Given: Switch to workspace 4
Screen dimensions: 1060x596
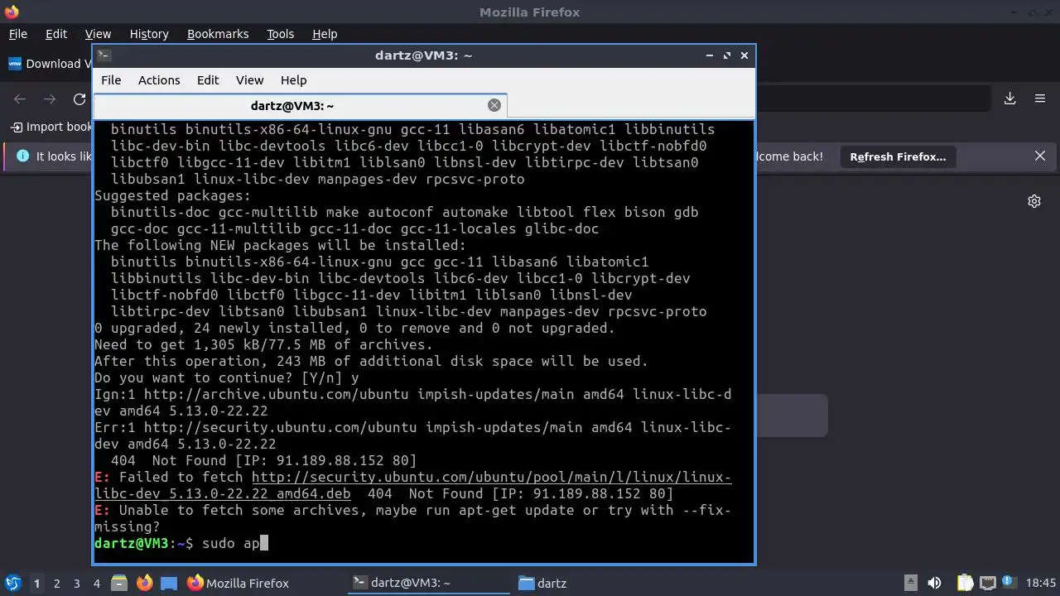Looking at the screenshot, I should pyautogui.click(x=97, y=584).
